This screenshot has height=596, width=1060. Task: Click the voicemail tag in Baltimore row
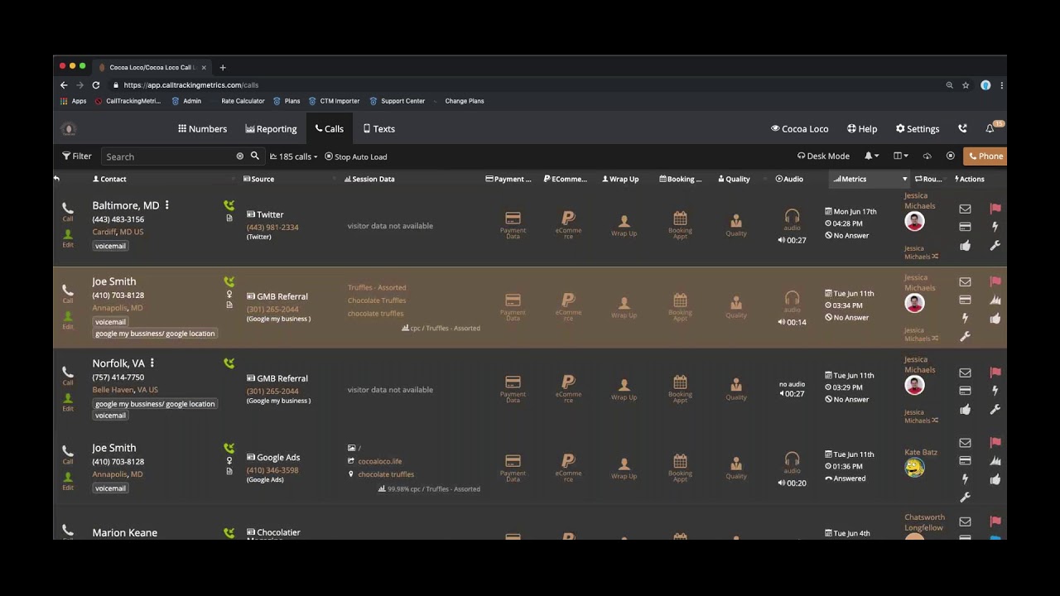[x=110, y=246]
